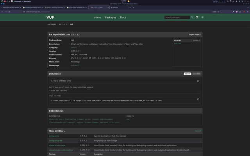Toggle the theme icon beside the GitHub icon

point(202,17)
